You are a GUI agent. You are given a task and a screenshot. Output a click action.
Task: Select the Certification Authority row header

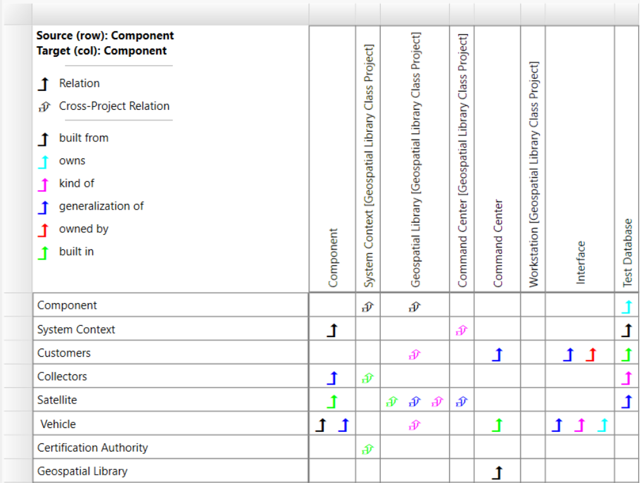171,448
